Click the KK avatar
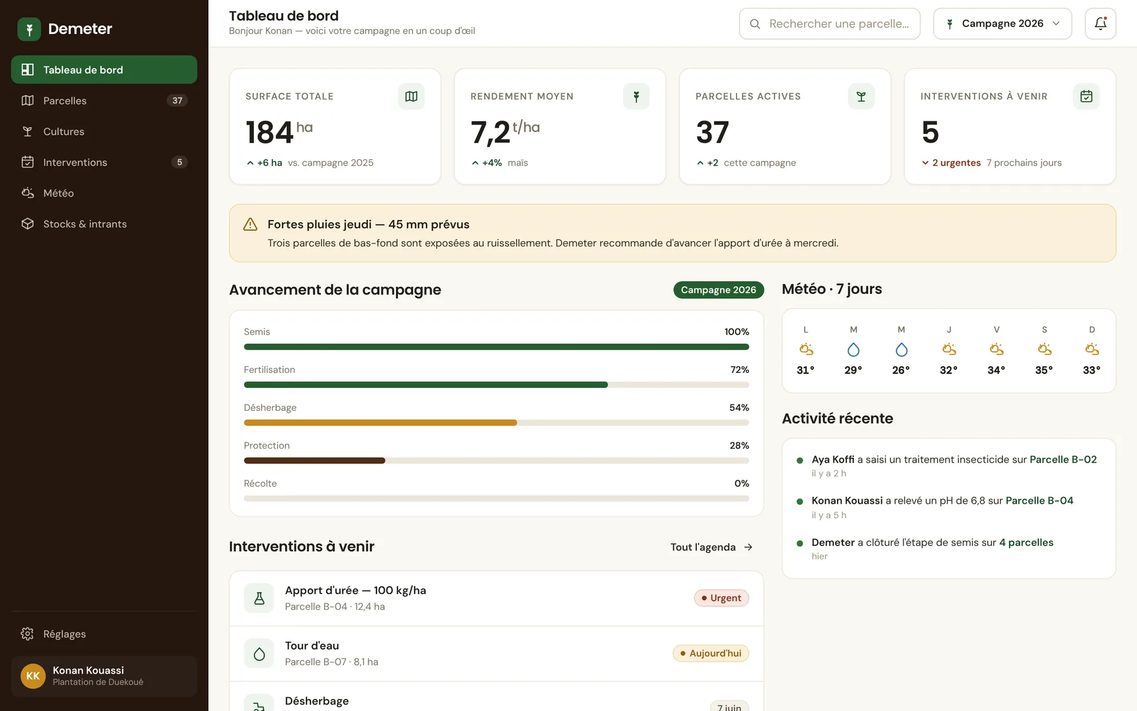The width and height of the screenshot is (1137, 711). coord(33,676)
